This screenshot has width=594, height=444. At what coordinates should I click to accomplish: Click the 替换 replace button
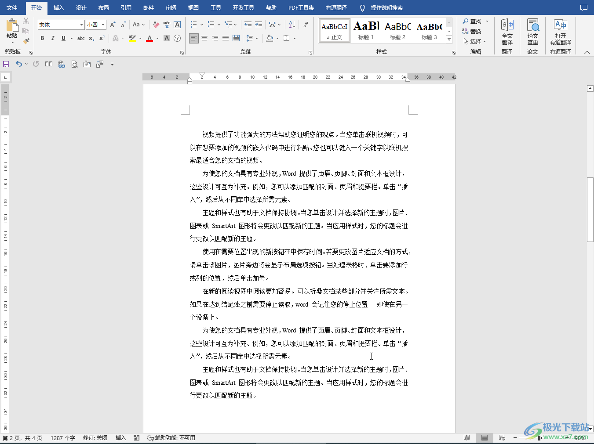click(x=472, y=31)
